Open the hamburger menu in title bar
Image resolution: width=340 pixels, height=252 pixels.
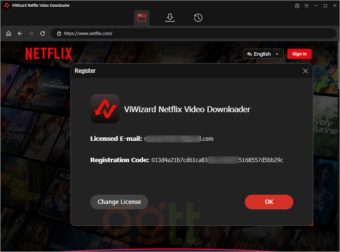[306, 5]
